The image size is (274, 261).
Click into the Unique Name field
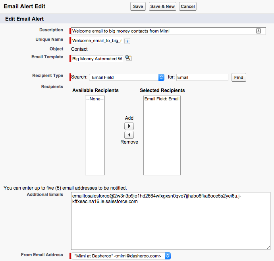tap(97, 40)
